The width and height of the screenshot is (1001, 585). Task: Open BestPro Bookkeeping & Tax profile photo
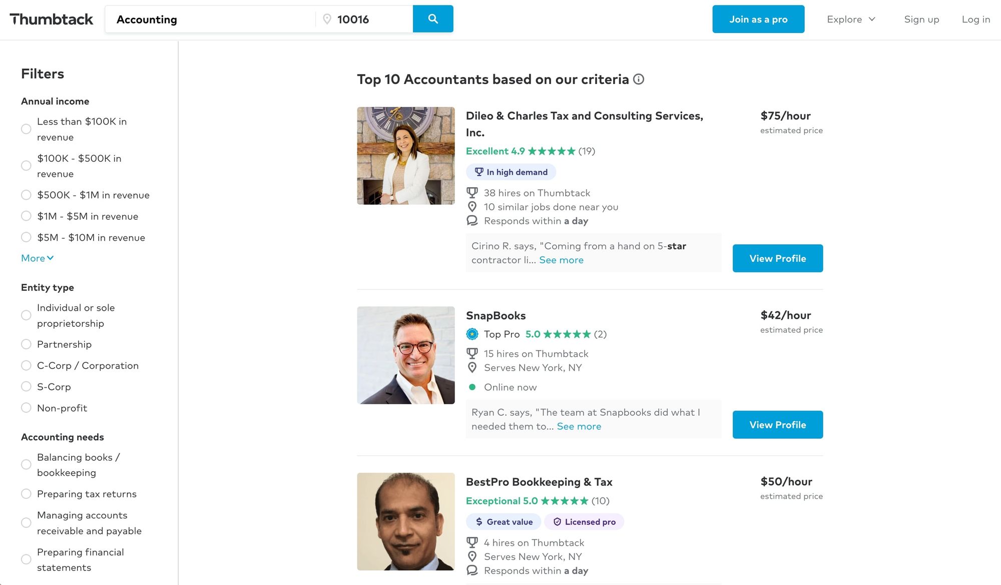[405, 521]
